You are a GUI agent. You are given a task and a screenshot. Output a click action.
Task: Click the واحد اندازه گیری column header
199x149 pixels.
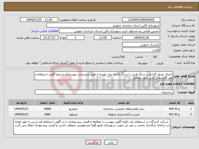click(73, 103)
